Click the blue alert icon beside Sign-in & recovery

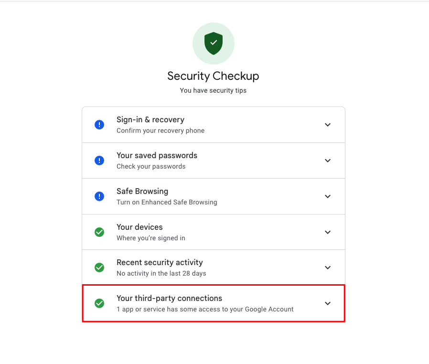click(x=99, y=125)
